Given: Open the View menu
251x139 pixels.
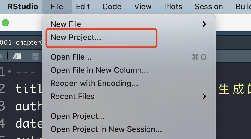Looking at the screenshot, I should coord(143,7).
